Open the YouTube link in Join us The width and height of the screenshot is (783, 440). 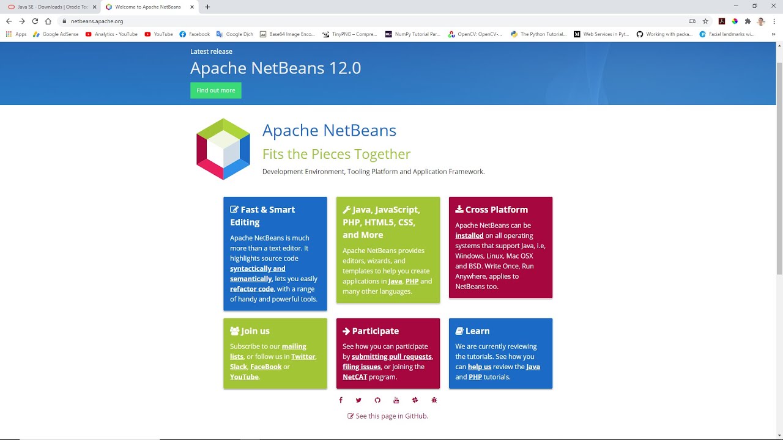pyautogui.click(x=244, y=377)
